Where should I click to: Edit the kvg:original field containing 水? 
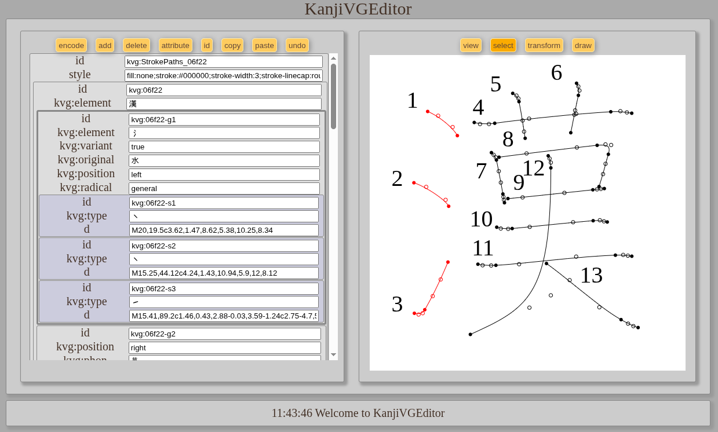click(x=224, y=160)
